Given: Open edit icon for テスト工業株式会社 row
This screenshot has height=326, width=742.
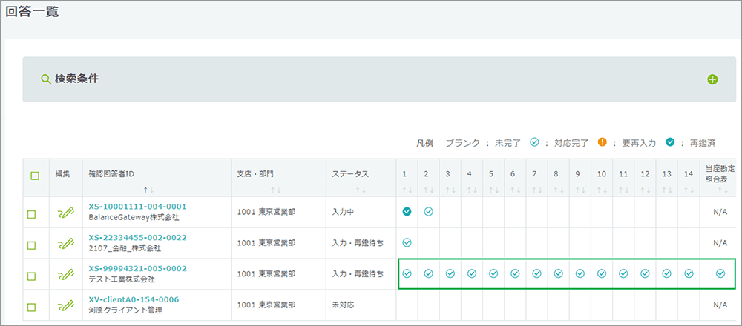Looking at the screenshot, I should (65, 275).
